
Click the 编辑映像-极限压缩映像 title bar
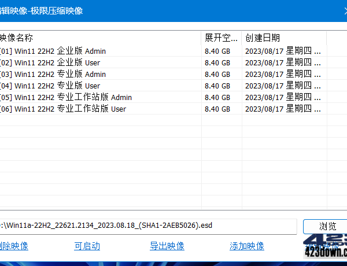pyautogui.click(x=173, y=11)
